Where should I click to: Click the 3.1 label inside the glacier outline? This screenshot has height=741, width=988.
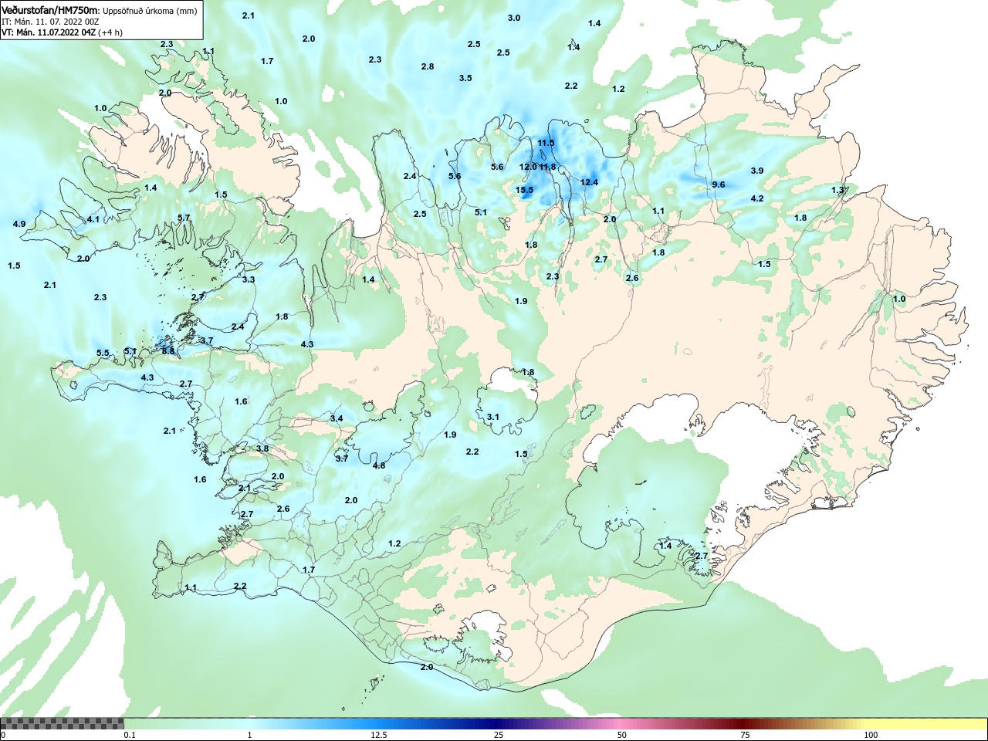point(493,417)
